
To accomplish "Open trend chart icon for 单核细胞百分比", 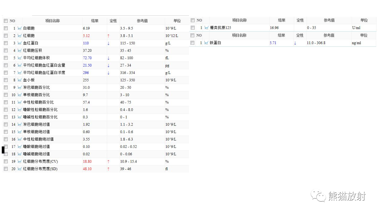I will [20, 95].
